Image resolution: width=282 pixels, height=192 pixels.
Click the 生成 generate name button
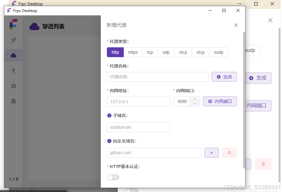(x=224, y=77)
